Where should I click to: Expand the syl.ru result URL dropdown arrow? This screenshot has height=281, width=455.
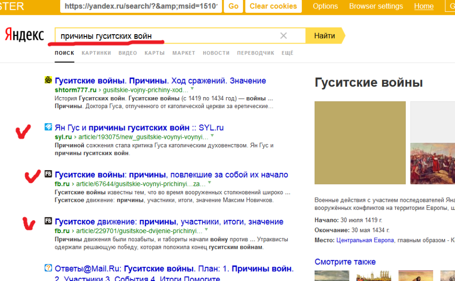tap(212, 136)
